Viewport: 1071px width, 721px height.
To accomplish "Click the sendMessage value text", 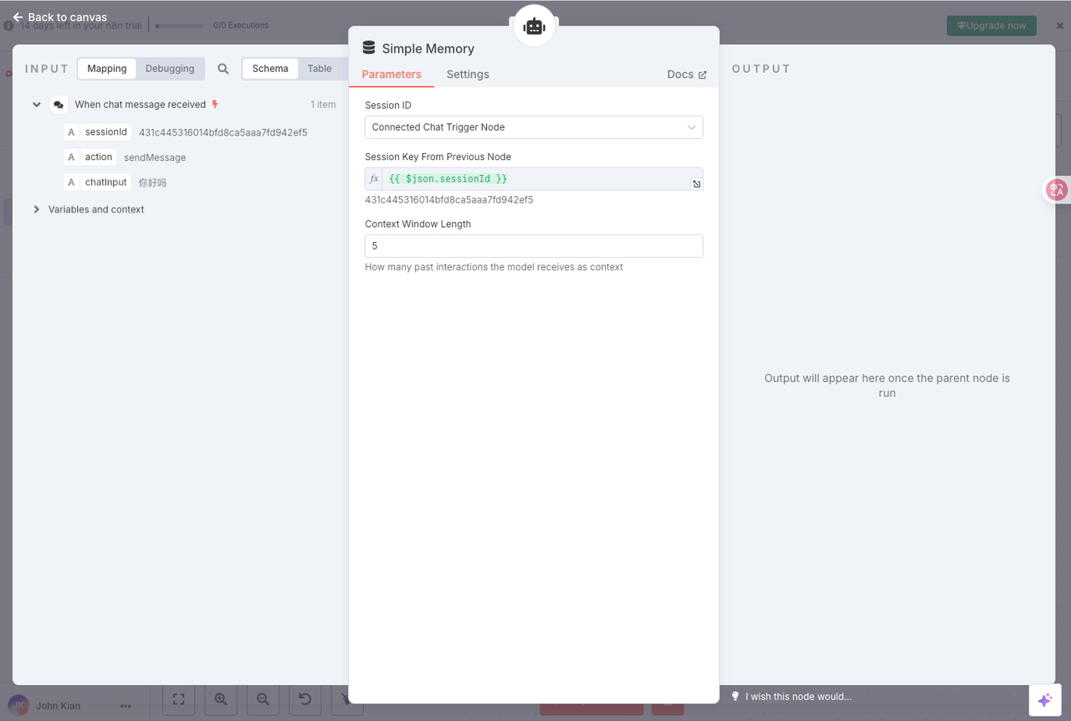I will 155,157.
